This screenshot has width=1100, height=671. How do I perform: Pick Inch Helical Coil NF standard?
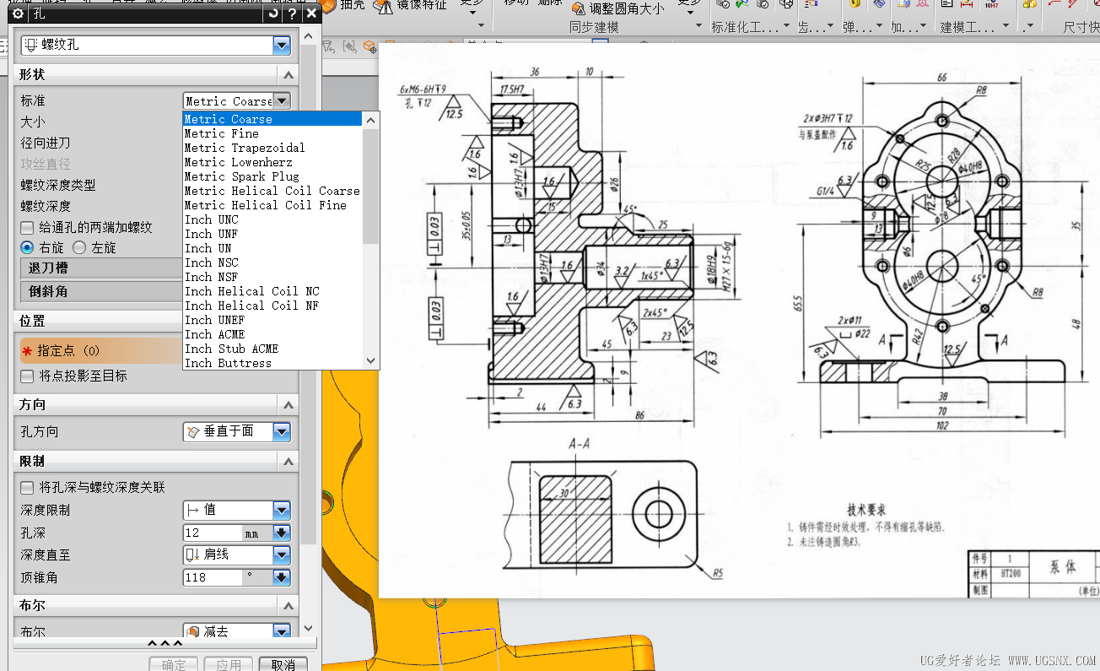(272, 306)
